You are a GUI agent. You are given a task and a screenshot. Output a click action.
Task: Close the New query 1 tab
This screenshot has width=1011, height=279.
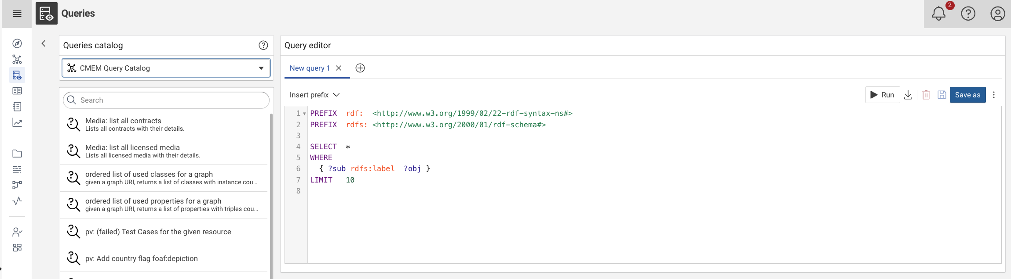pos(339,68)
